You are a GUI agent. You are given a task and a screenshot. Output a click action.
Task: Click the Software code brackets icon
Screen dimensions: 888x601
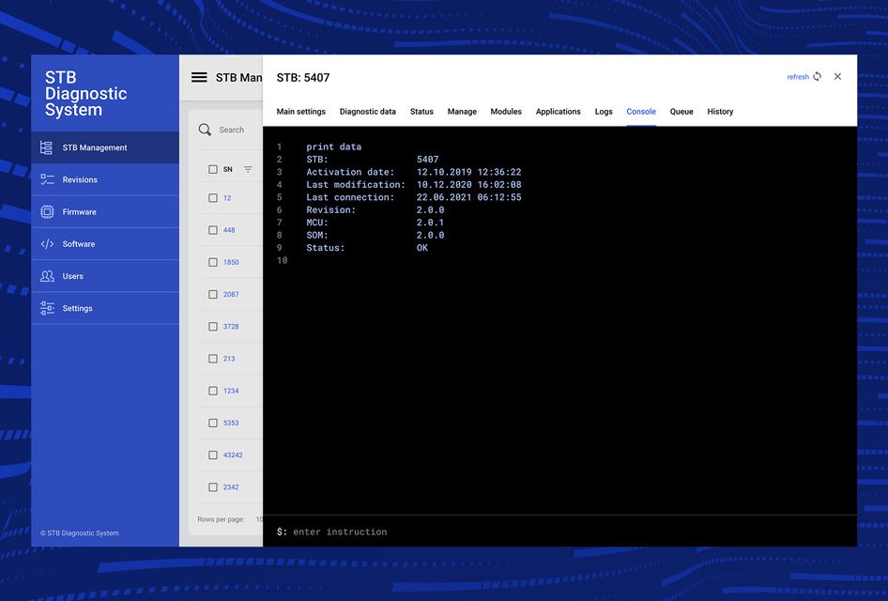click(x=47, y=244)
